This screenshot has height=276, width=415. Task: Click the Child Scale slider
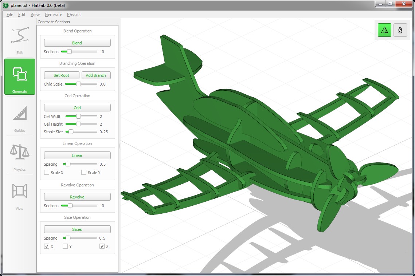point(81,84)
